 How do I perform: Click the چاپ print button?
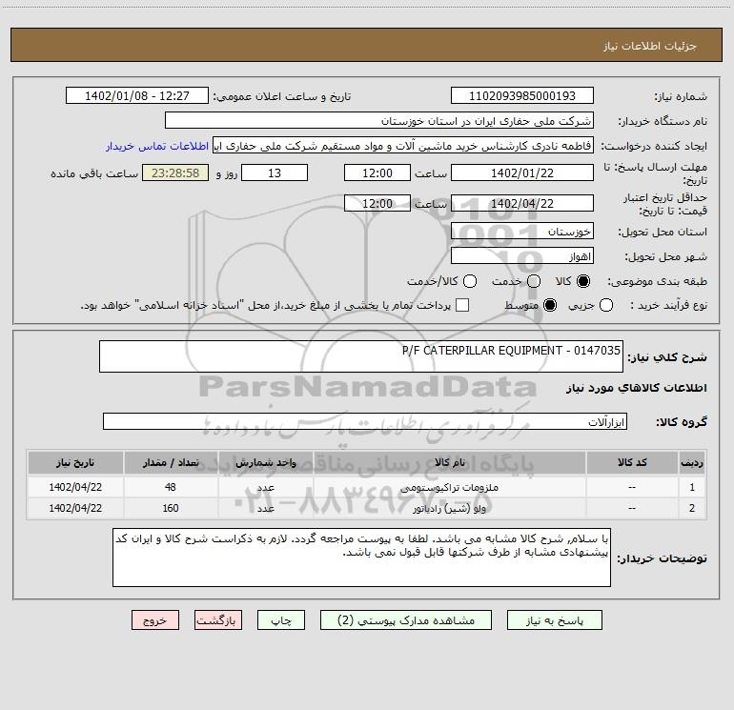[281, 620]
